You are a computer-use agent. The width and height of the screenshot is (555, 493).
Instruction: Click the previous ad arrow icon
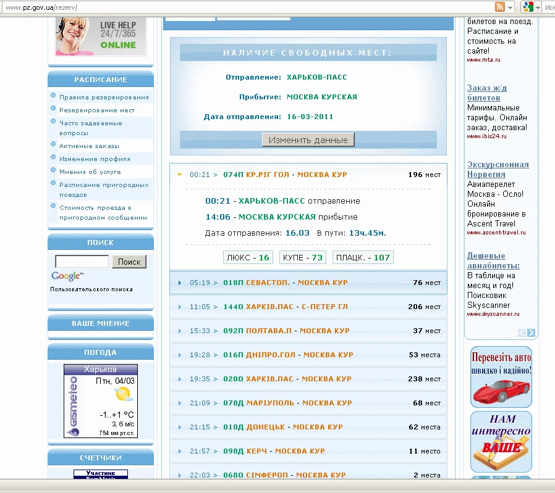(x=522, y=333)
